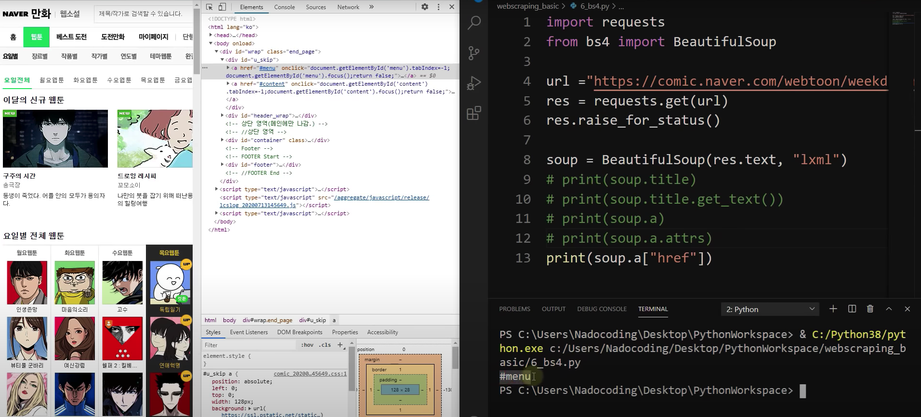
Task: Create a new terminal with plus icon
Action: coord(833,309)
